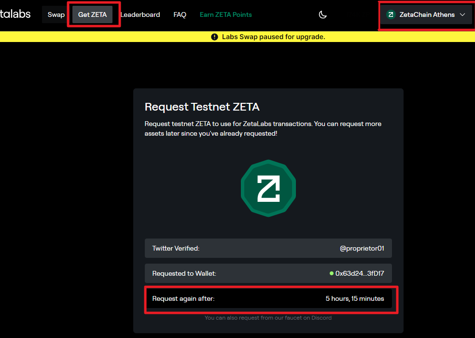Viewport: 475px width, 338px height.
Task: Follow the Earn ZETA Points link
Action: point(226,14)
